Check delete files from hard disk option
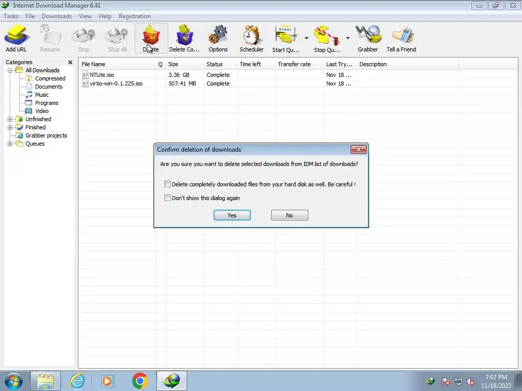522x391 pixels. click(167, 184)
